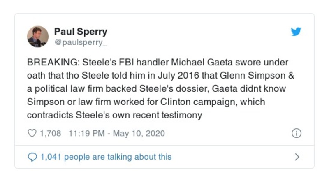Viewport: 329px width, 183px height.
Task: Open "1,041 people are talking about this"
Action: click(105, 157)
